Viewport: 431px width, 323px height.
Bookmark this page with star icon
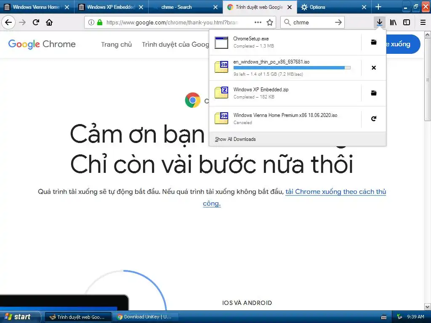point(270,22)
